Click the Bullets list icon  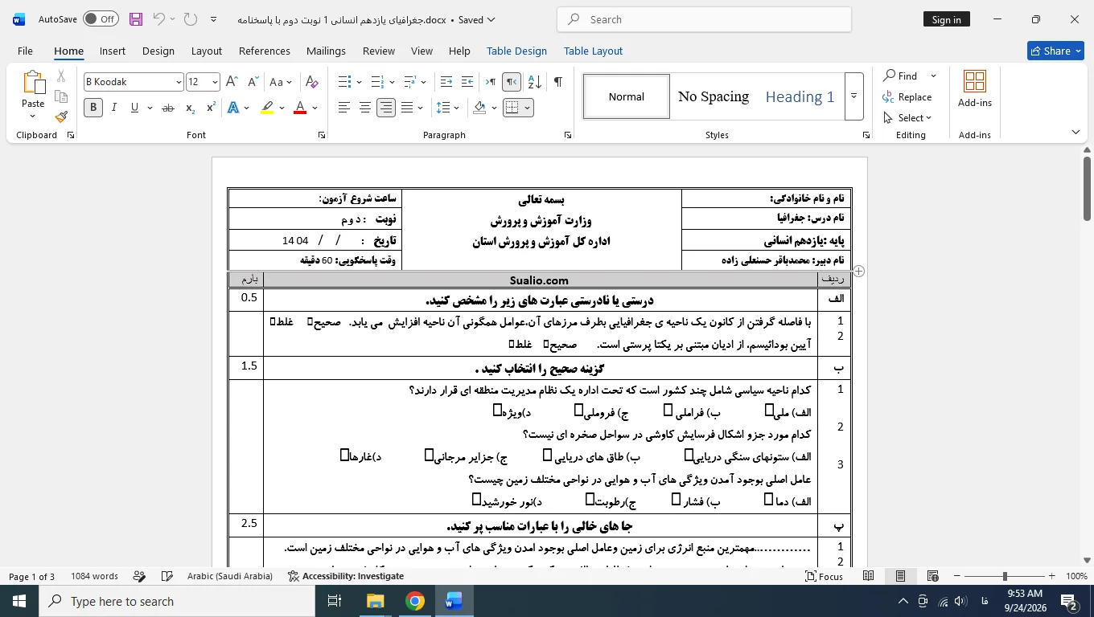344,82
